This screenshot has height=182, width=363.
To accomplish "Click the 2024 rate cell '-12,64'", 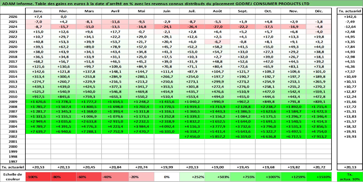I will 350,27.
